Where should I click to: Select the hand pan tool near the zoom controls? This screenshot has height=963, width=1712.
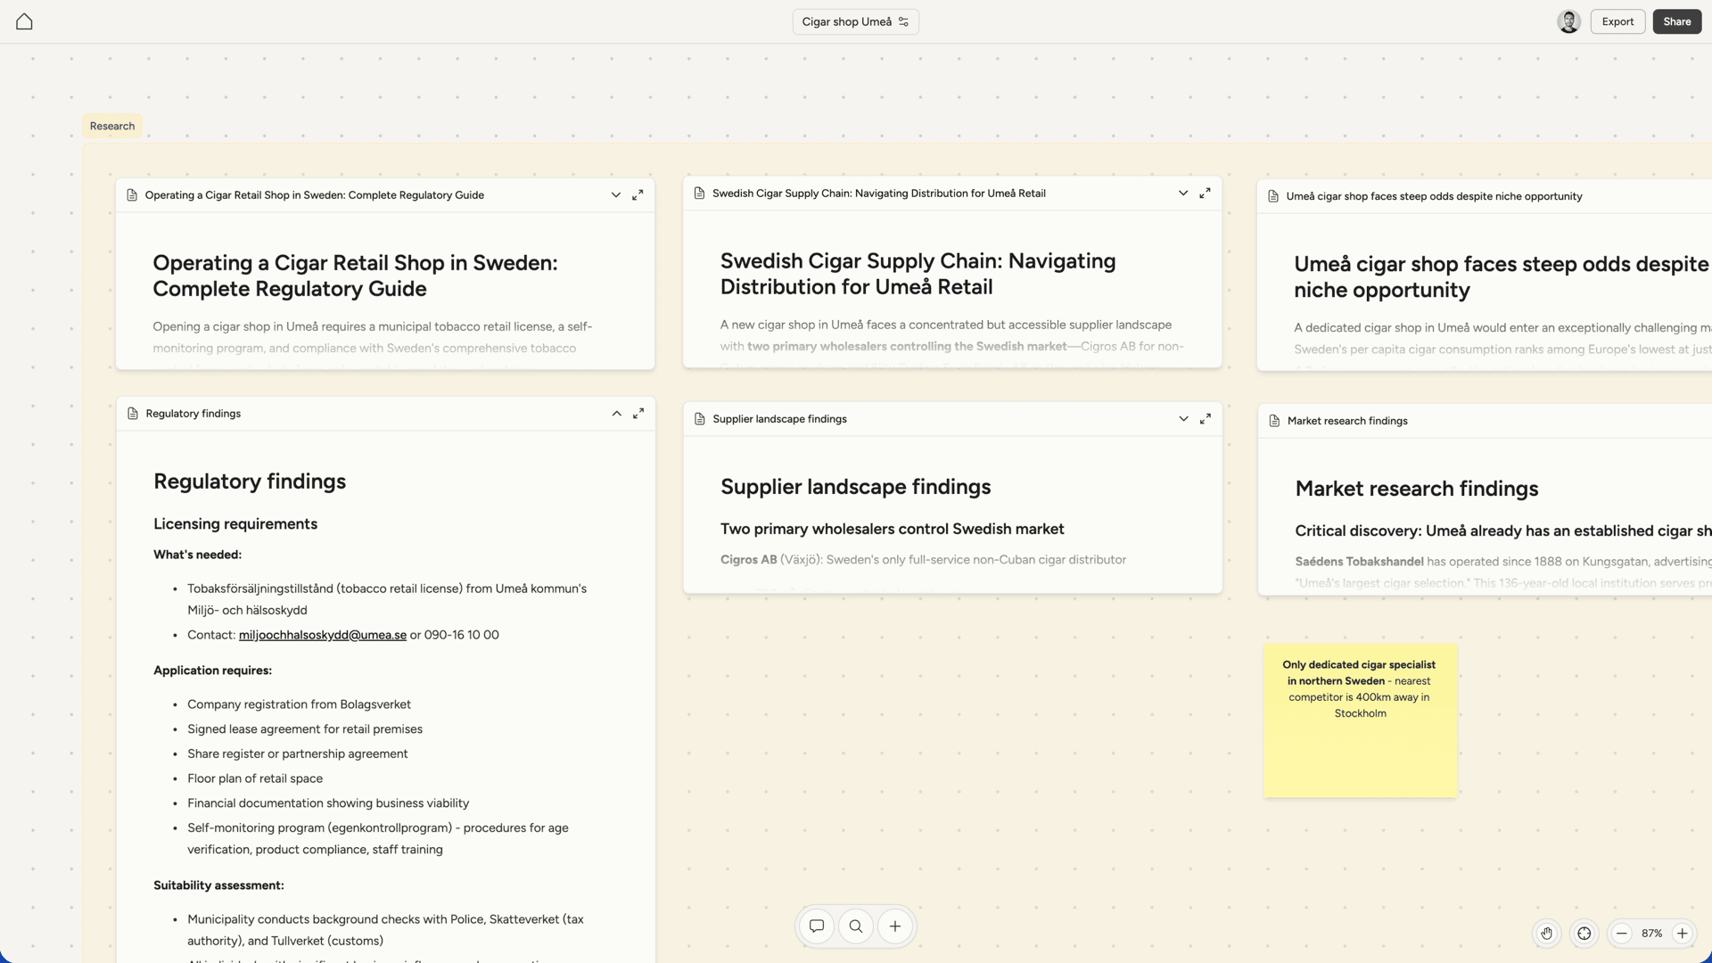point(1547,934)
